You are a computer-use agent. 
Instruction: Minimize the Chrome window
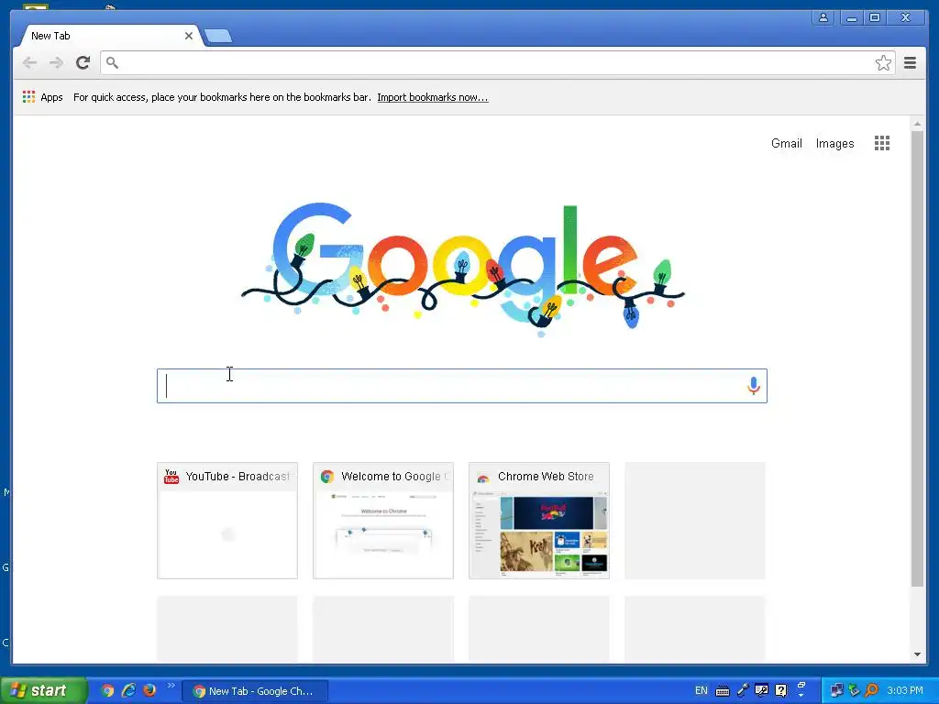tap(850, 18)
